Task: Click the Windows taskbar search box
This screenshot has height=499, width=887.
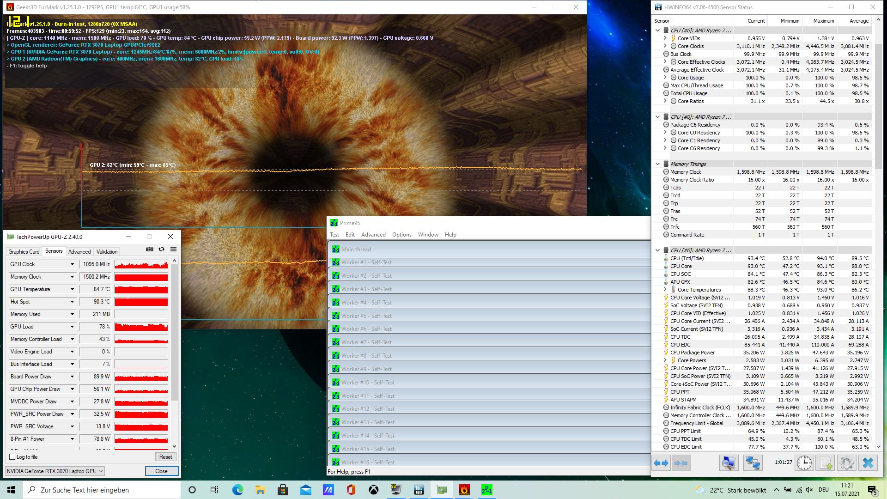Action: click(x=102, y=490)
